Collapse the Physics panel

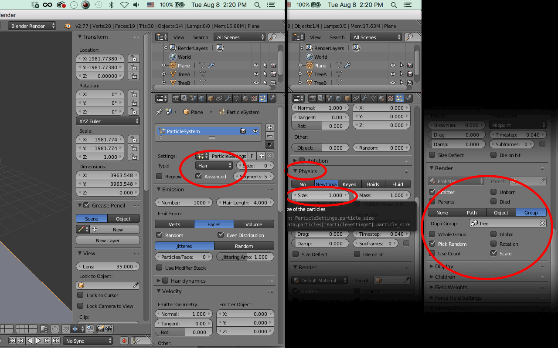click(x=295, y=171)
